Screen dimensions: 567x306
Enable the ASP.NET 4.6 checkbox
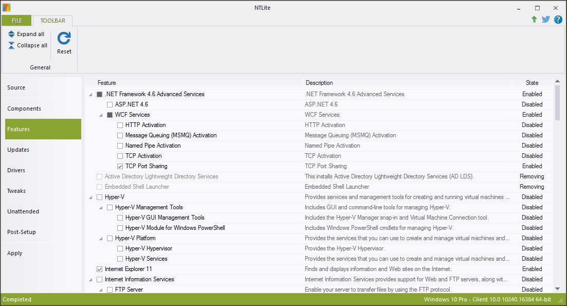point(109,104)
